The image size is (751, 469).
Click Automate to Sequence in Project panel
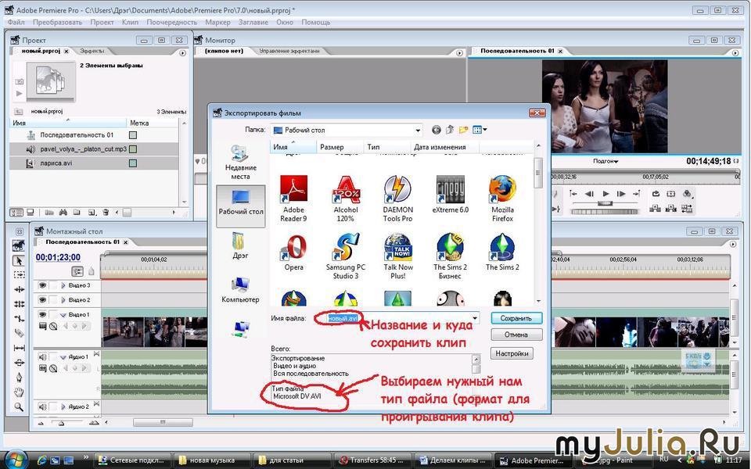click(49, 212)
